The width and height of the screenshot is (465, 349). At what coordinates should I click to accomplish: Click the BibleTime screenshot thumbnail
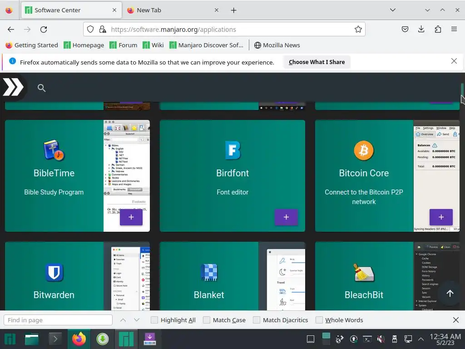[x=127, y=176]
